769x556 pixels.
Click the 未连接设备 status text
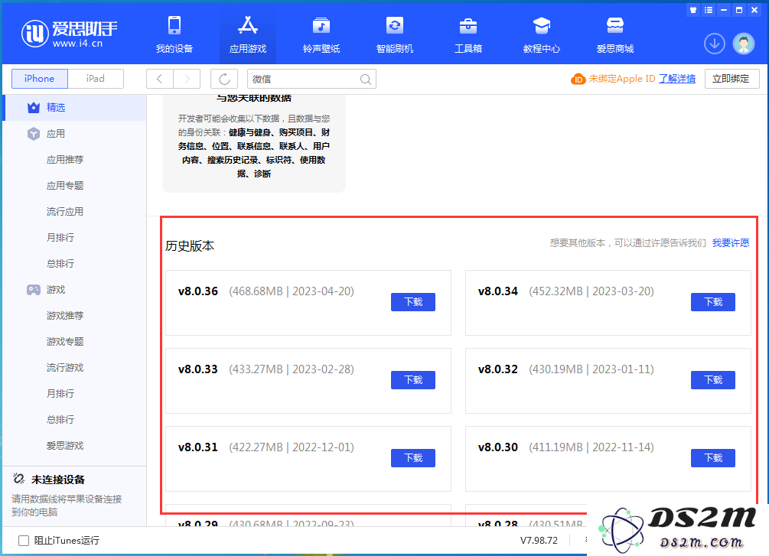point(58,480)
